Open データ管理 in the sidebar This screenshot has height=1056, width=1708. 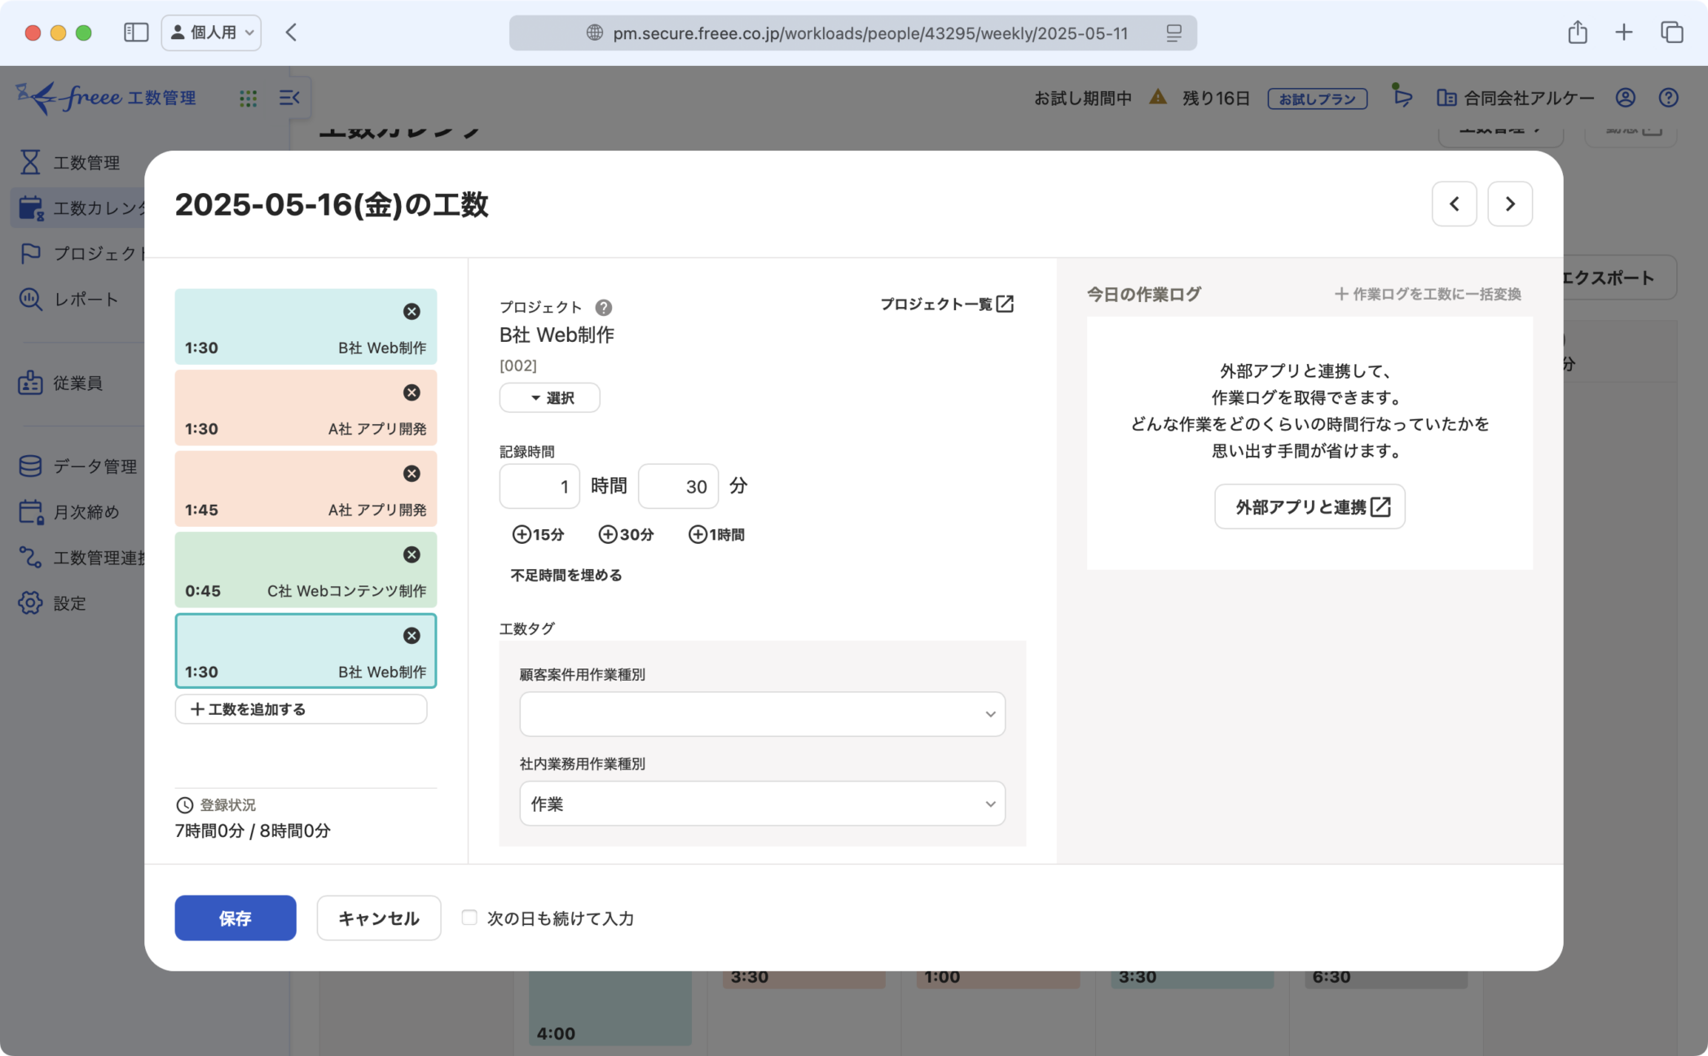point(79,466)
